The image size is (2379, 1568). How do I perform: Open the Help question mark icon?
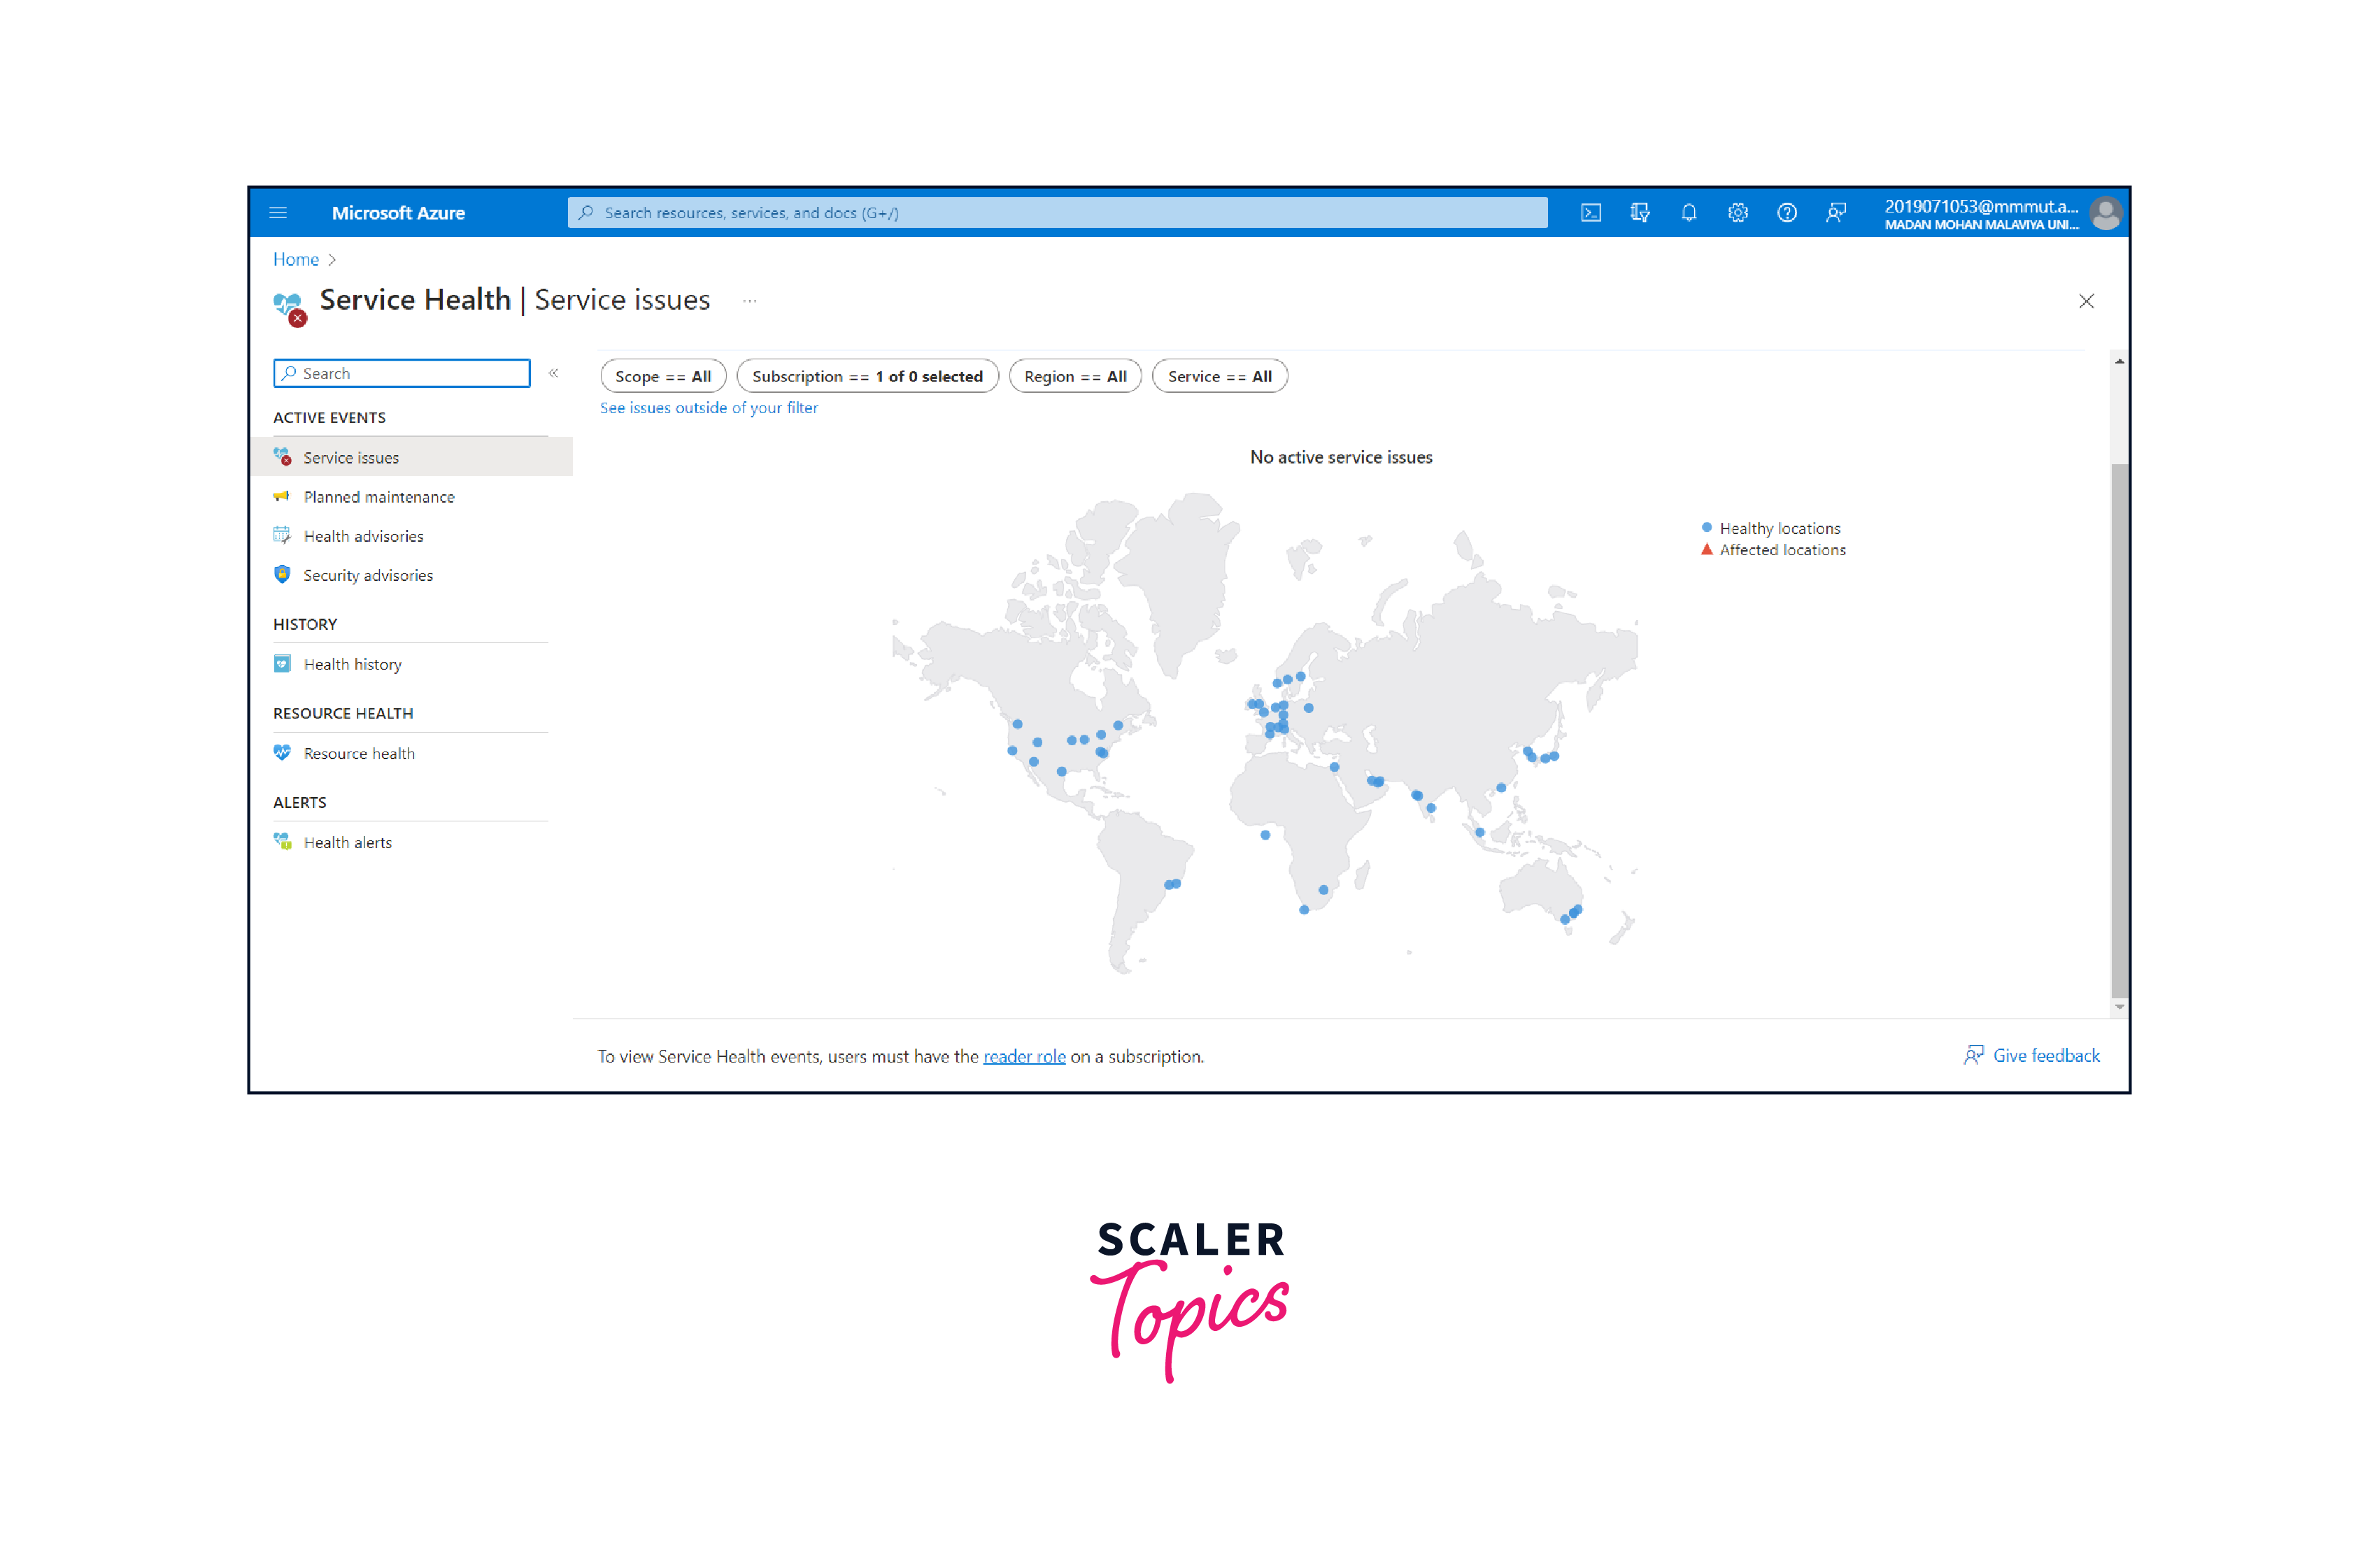coord(1786,213)
